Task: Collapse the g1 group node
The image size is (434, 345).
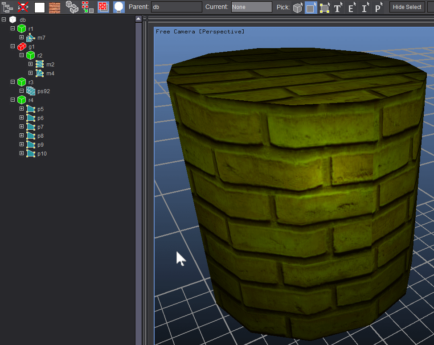Action: (13, 46)
